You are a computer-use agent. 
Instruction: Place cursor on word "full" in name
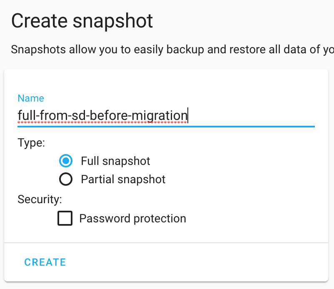25,115
